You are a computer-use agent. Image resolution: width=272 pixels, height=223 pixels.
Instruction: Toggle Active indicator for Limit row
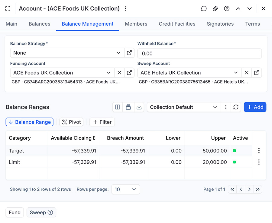pos(235,162)
